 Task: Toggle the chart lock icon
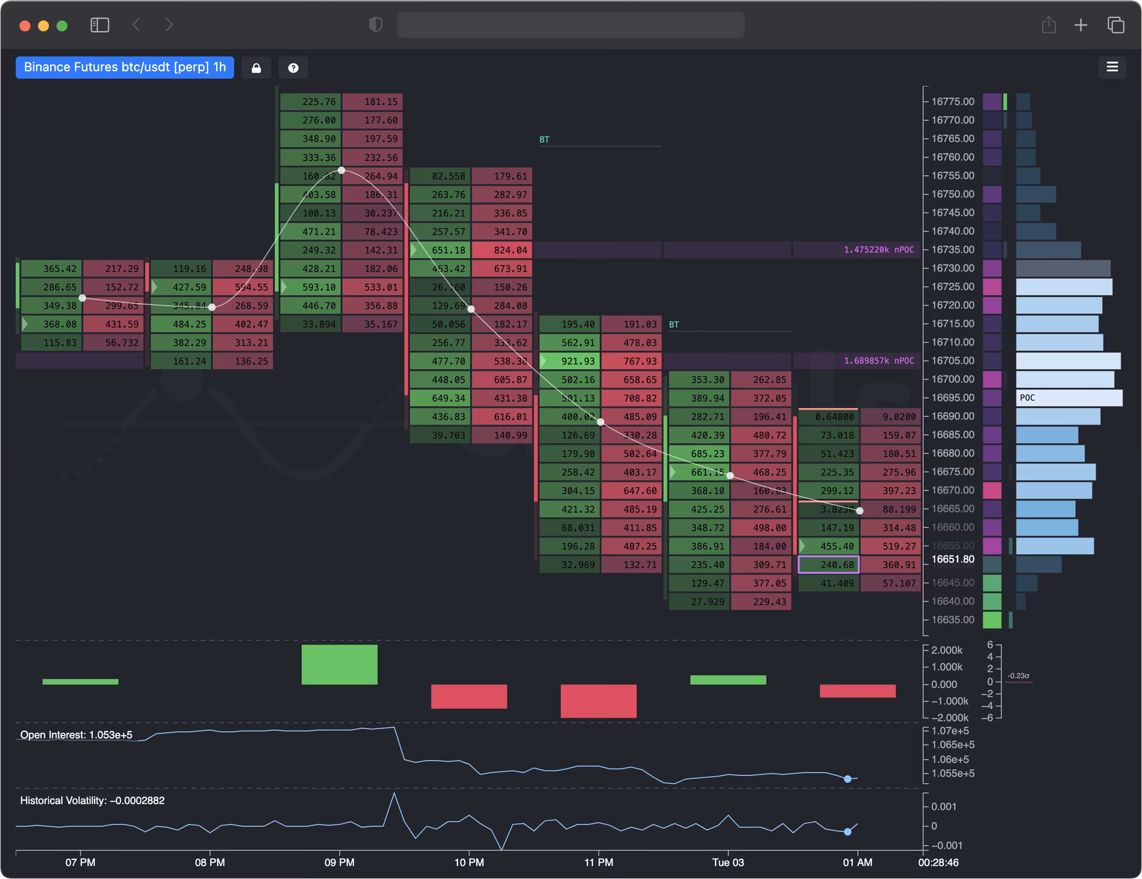point(256,67)
